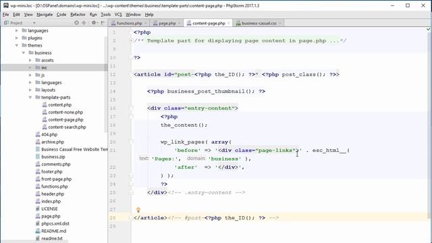The width and height of the screenshot is (432, 243).
Task: Expand the plugins folder
Action: [x=17, y=38]
